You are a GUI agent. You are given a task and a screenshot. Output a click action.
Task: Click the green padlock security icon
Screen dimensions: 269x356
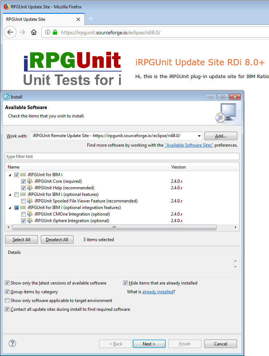click(55, 32)
